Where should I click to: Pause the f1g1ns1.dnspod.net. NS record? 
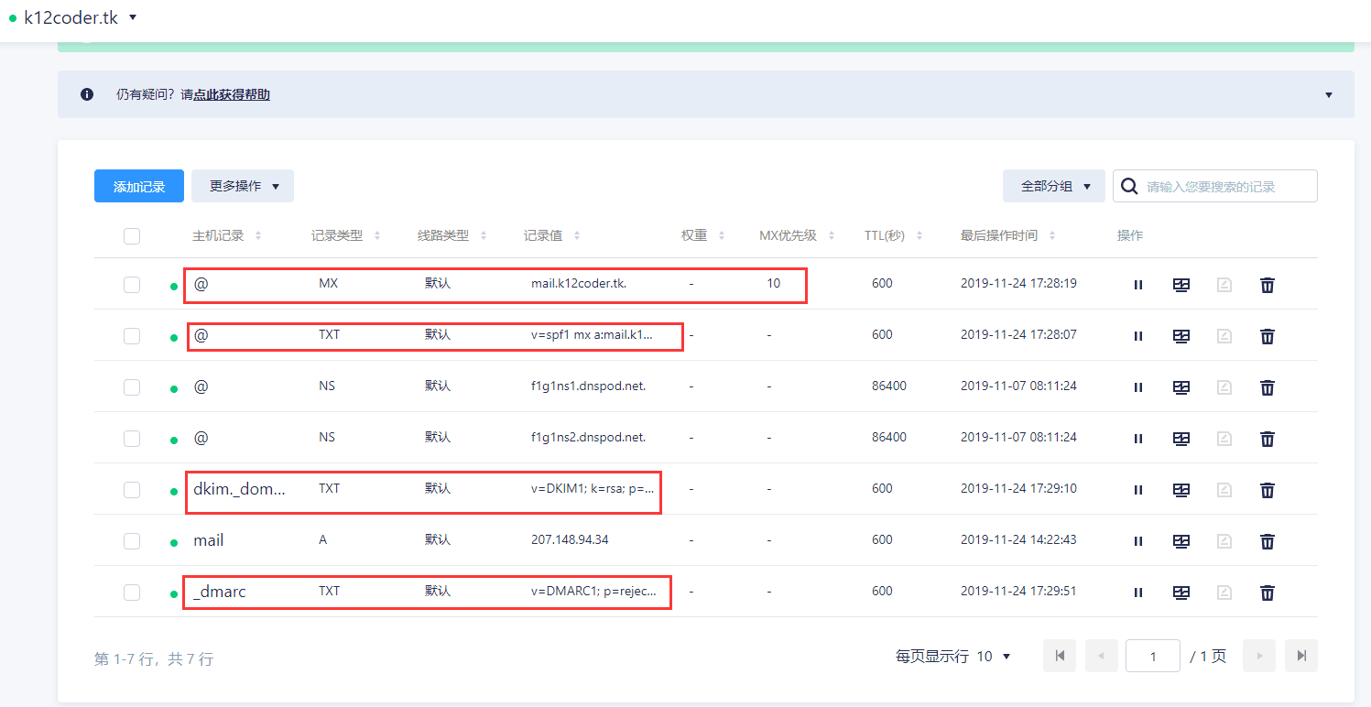(x=1138, y=387)
